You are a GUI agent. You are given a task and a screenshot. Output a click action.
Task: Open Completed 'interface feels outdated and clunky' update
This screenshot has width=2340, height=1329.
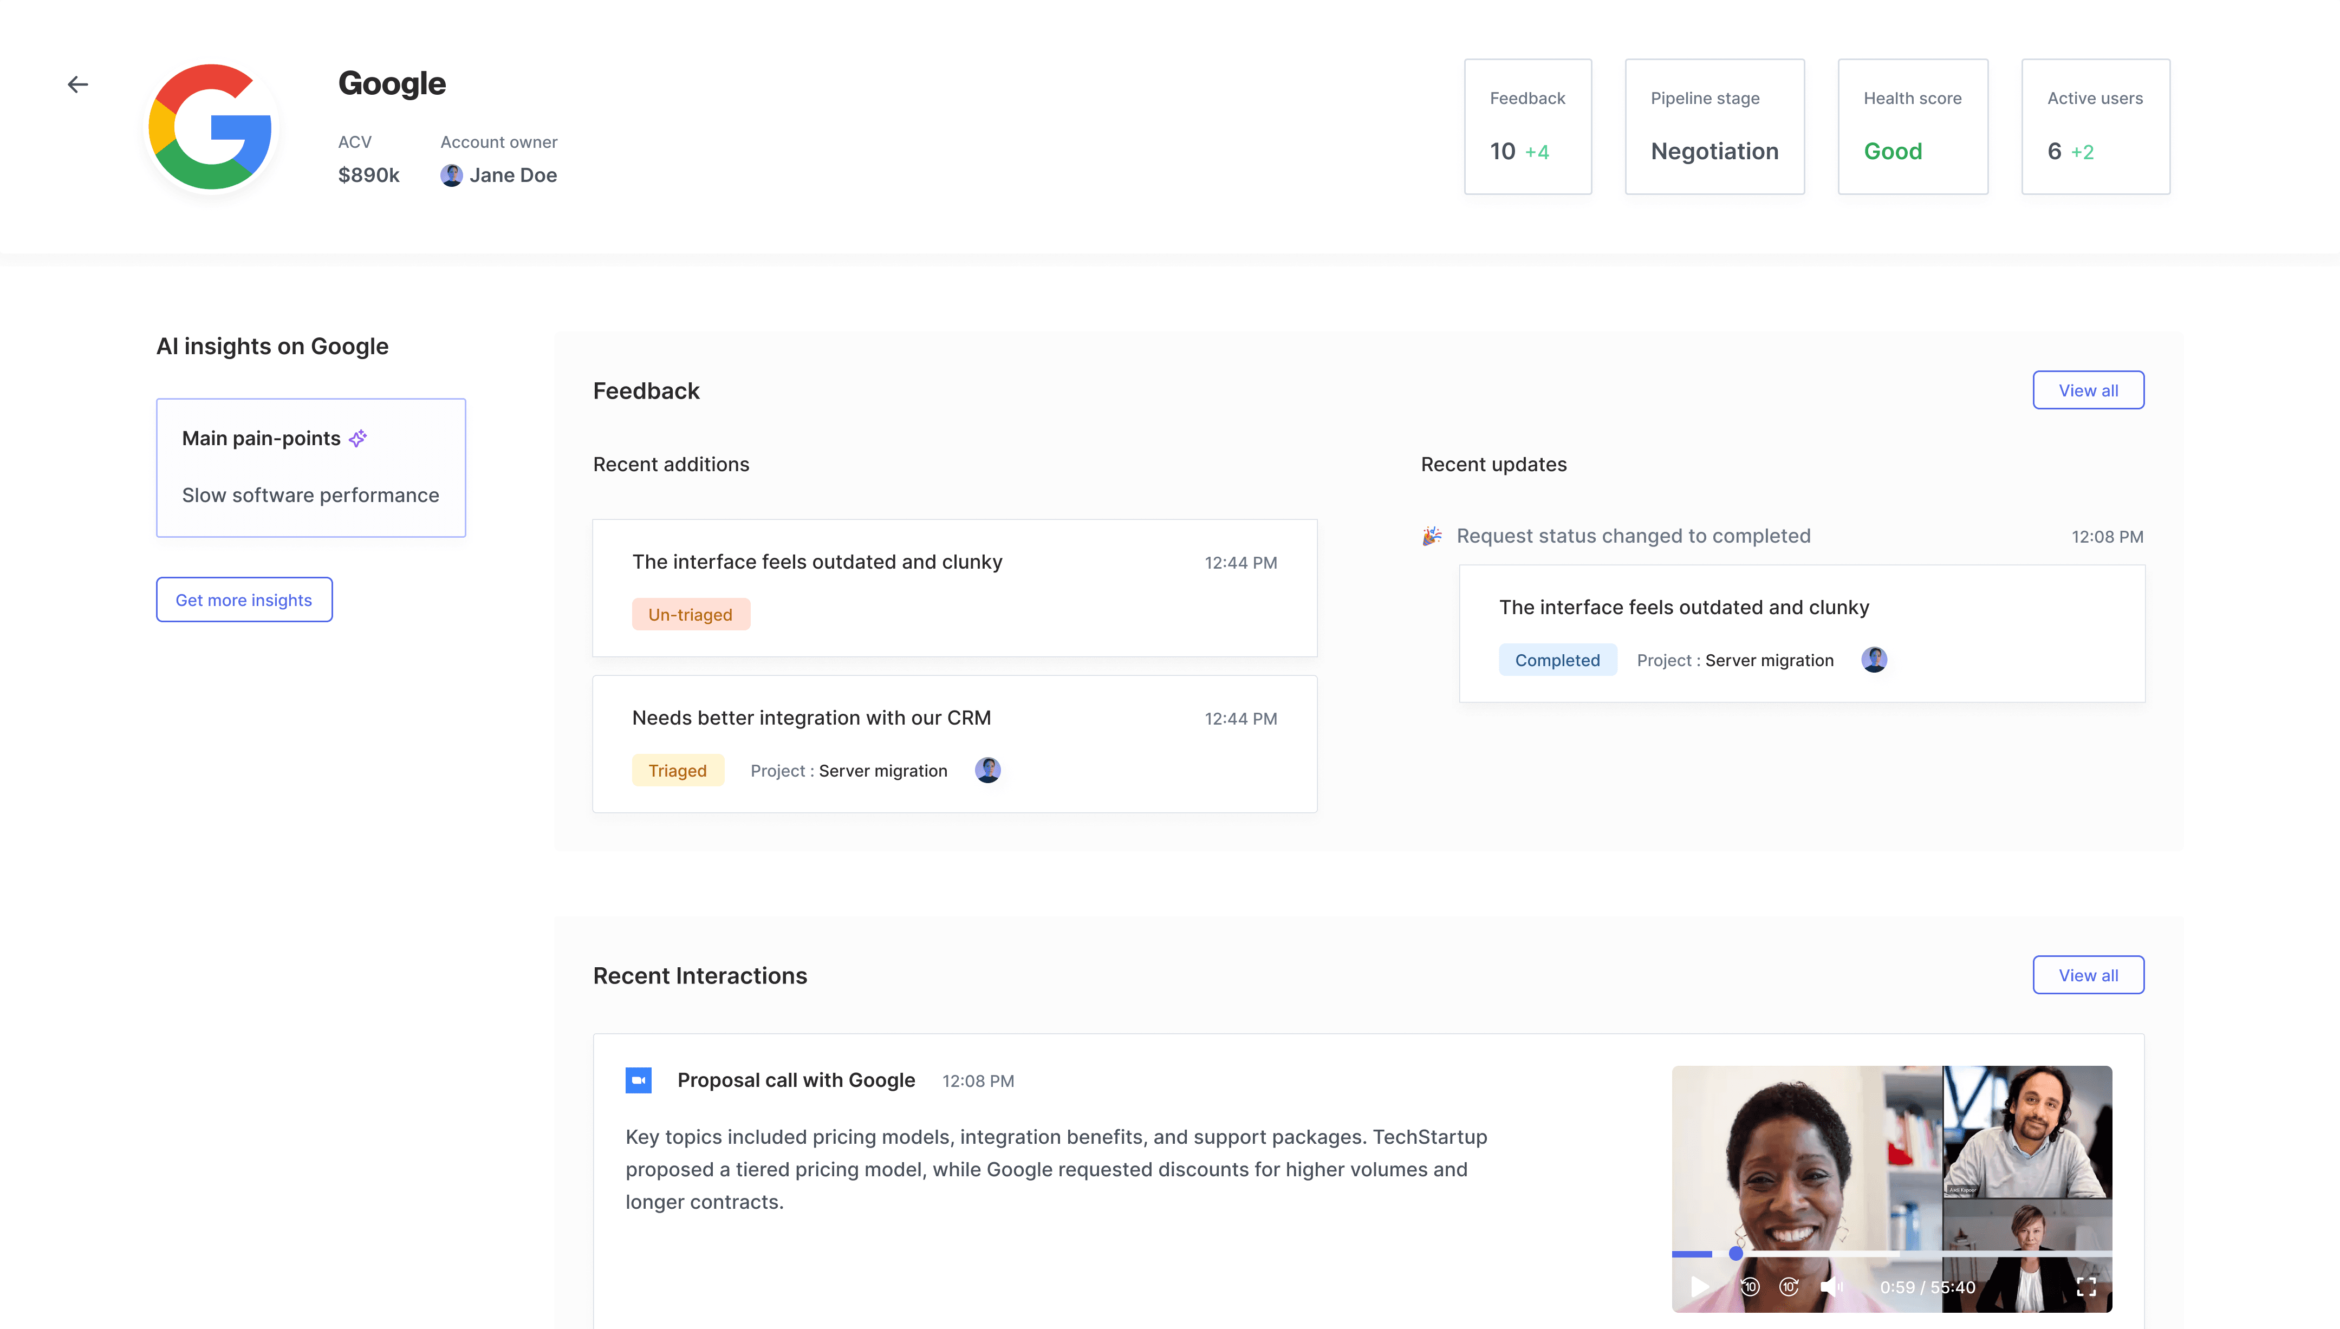coord(1802,634)
